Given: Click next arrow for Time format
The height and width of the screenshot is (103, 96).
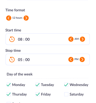Looking at the screenshot, I should 26,18.
